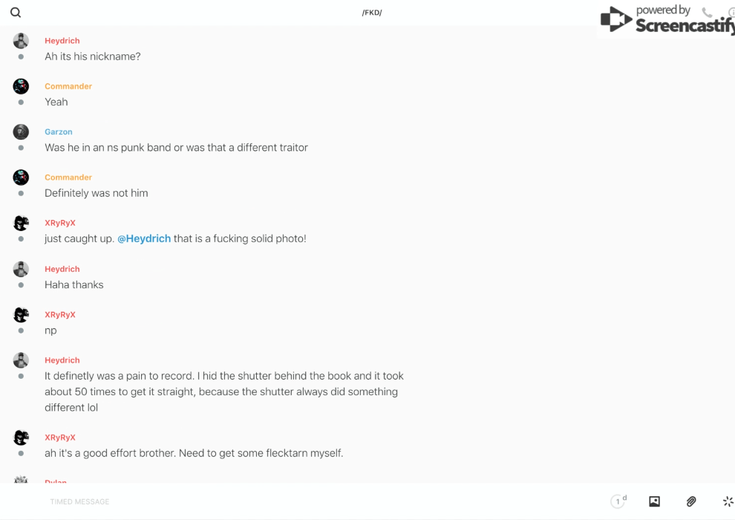Click Heydrich name above "Haha thanks"
735x520 pixels.
pyautogui.click(x=62, y=269)
